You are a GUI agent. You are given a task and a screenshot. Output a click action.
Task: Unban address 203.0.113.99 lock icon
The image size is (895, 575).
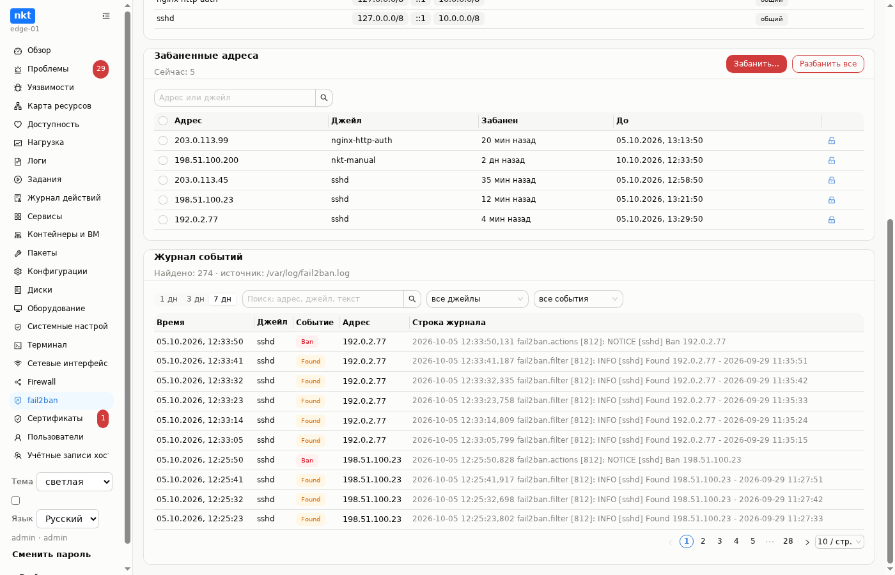(x=832, y=141)
